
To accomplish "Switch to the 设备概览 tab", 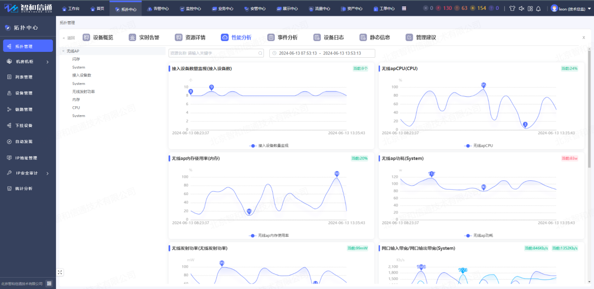I will (x=98, y=38).
